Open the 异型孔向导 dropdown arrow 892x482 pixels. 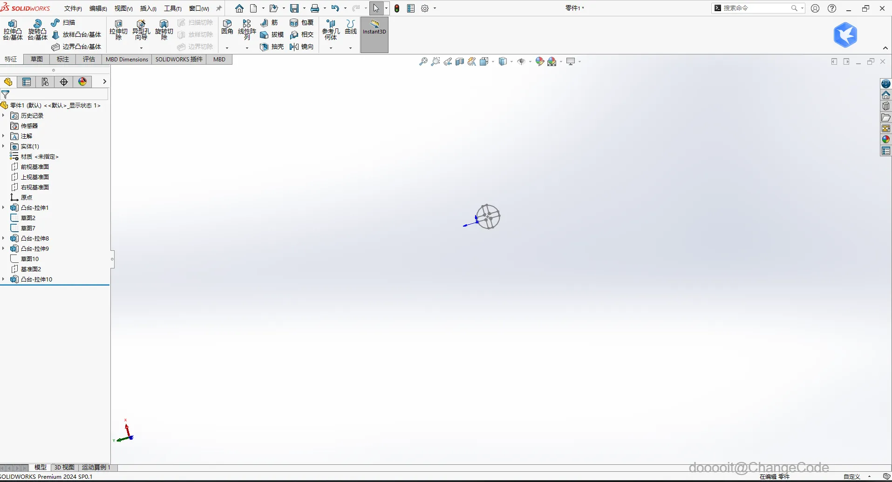(141, 47)
